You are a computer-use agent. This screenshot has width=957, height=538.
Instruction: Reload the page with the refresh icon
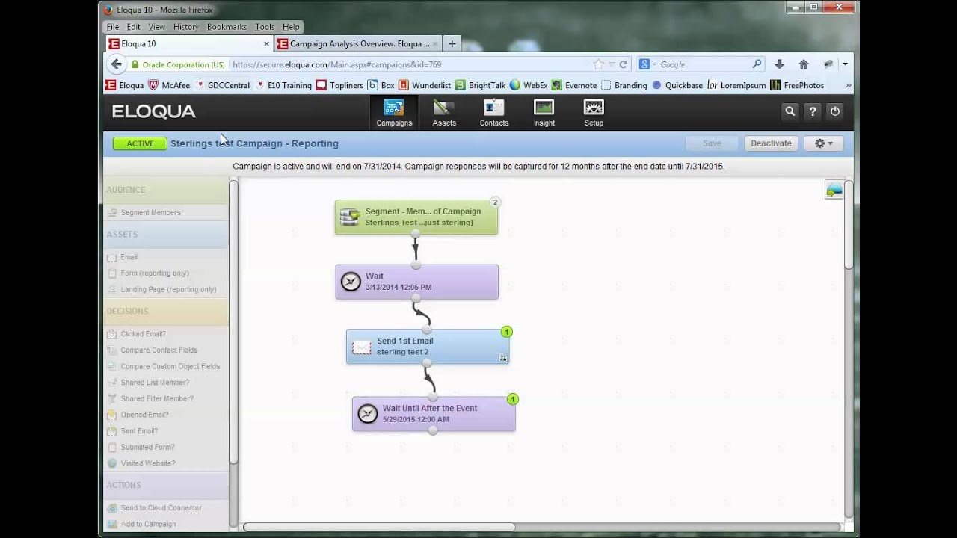point(623,64)
